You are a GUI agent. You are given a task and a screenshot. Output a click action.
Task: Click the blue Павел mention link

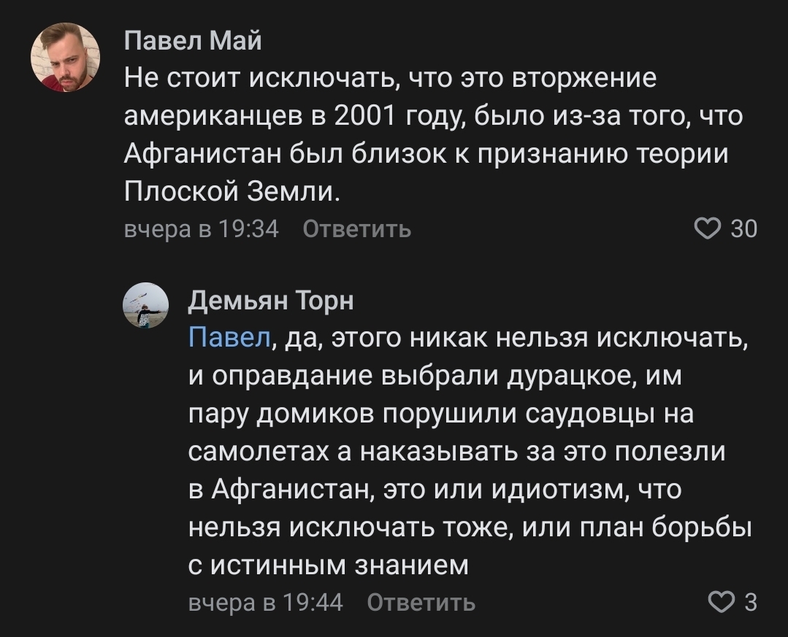coord(229,339)
